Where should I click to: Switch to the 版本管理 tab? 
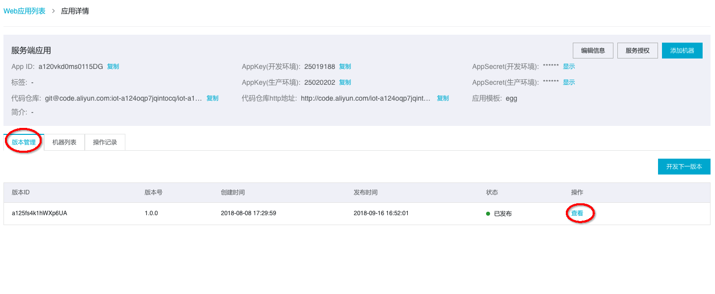click(x=24, y=142)
